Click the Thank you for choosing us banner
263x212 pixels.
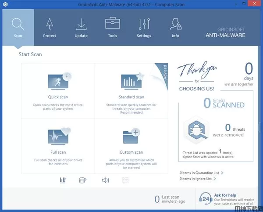(197, 76)
